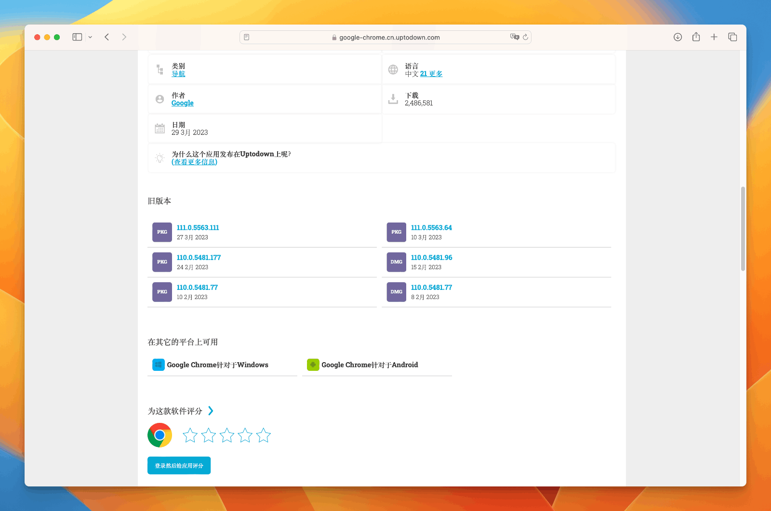Viewport: 771px width, 511px height.
Task: Rate the app three stars
Action: [227, 435]
